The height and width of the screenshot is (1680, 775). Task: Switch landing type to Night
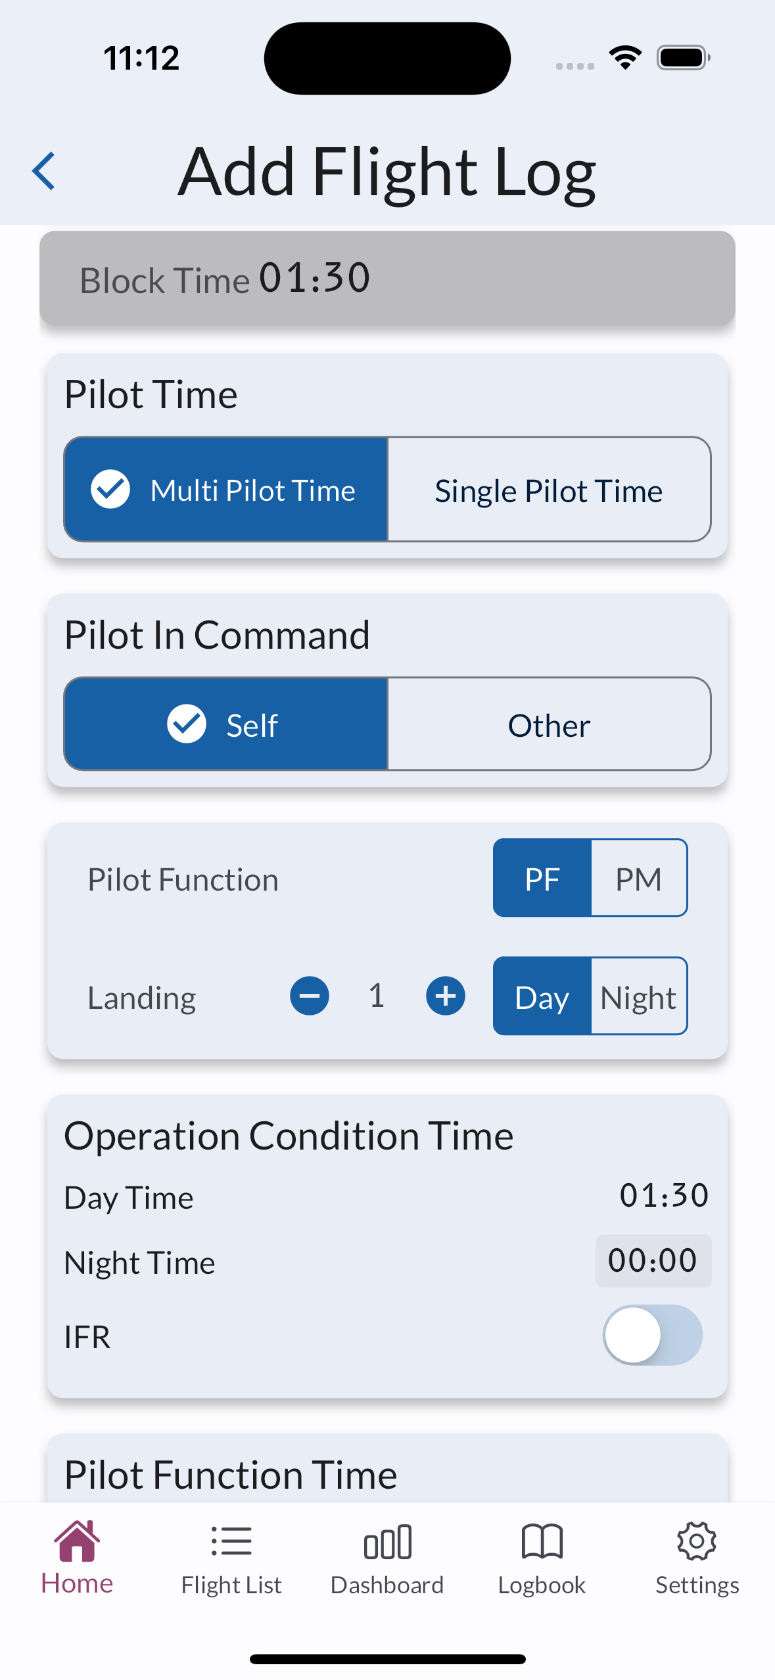pos(638,996)
